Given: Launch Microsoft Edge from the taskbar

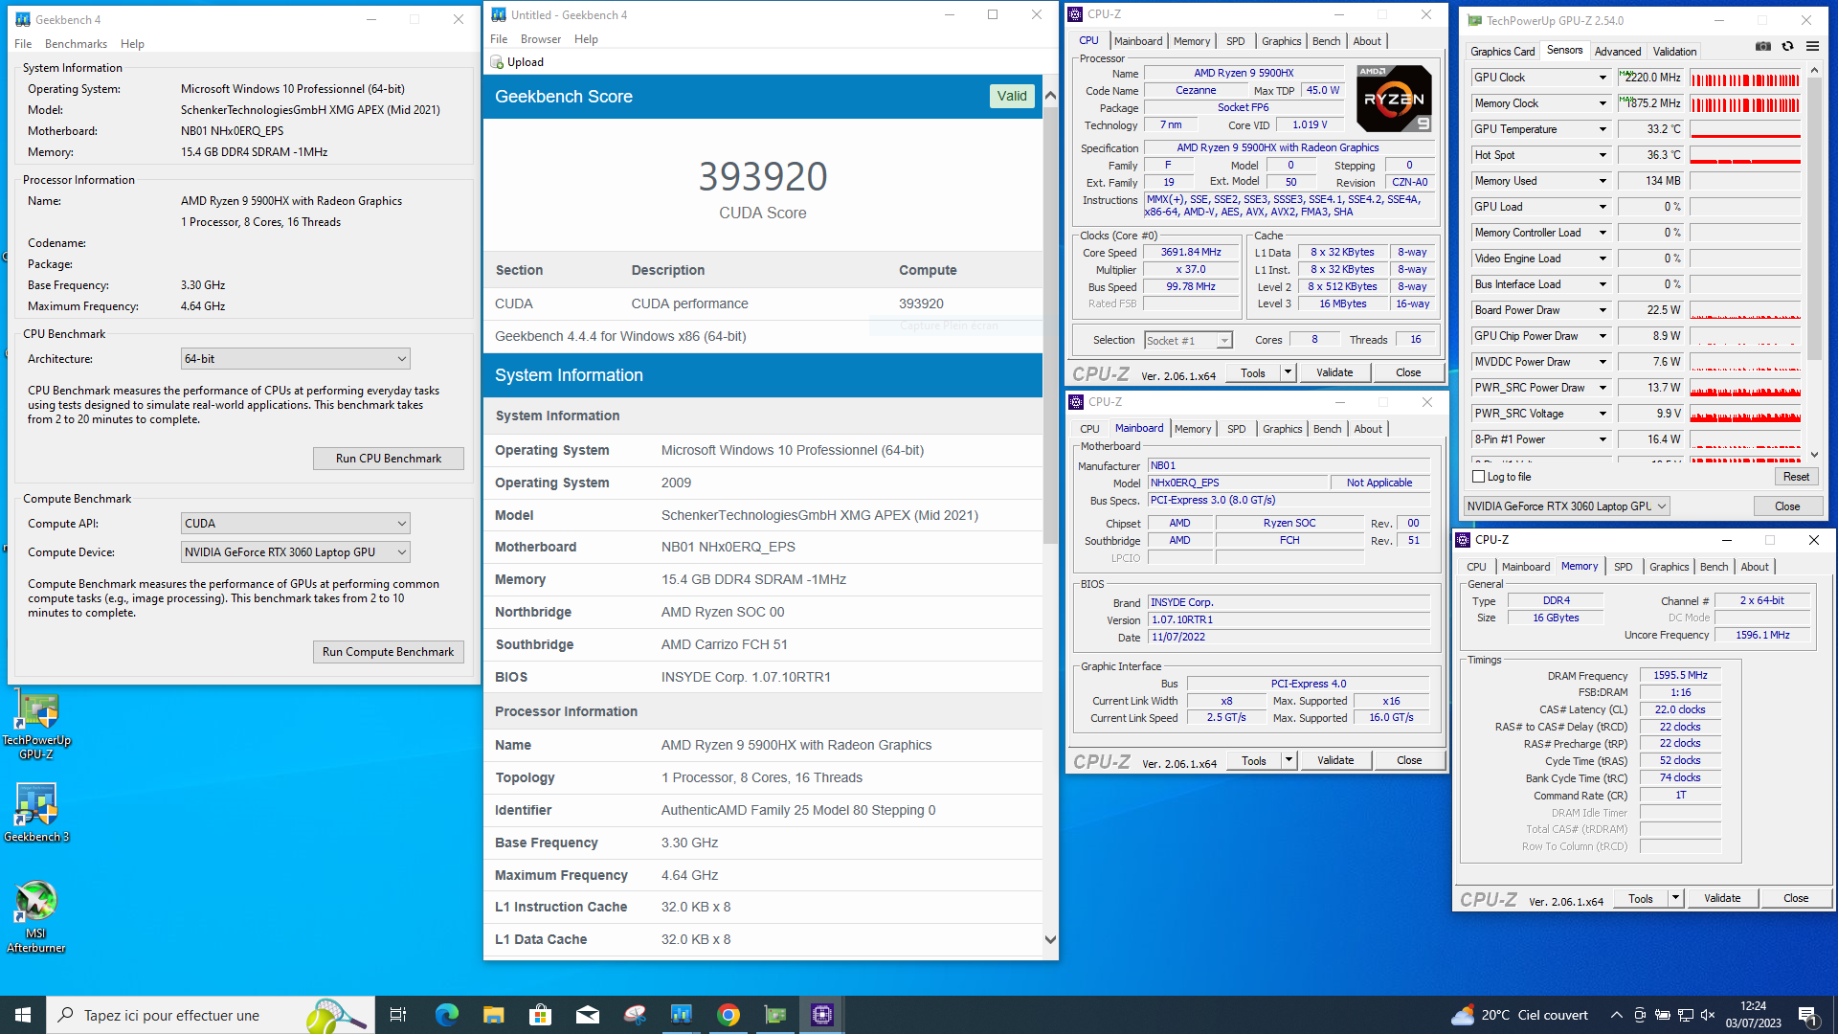Looking at the screenshot, I should [x=446, y=1015].
